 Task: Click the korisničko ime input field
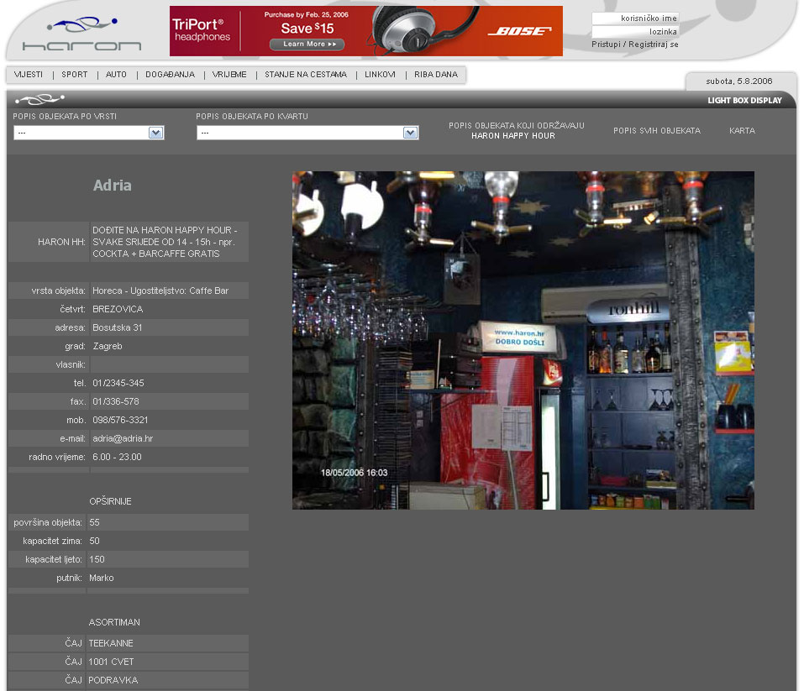634,18
